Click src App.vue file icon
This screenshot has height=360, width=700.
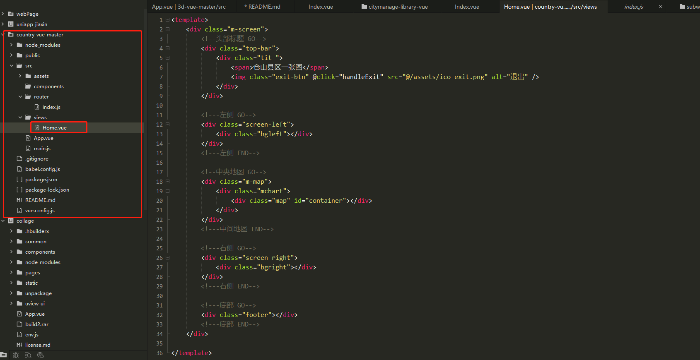[28, 138]
